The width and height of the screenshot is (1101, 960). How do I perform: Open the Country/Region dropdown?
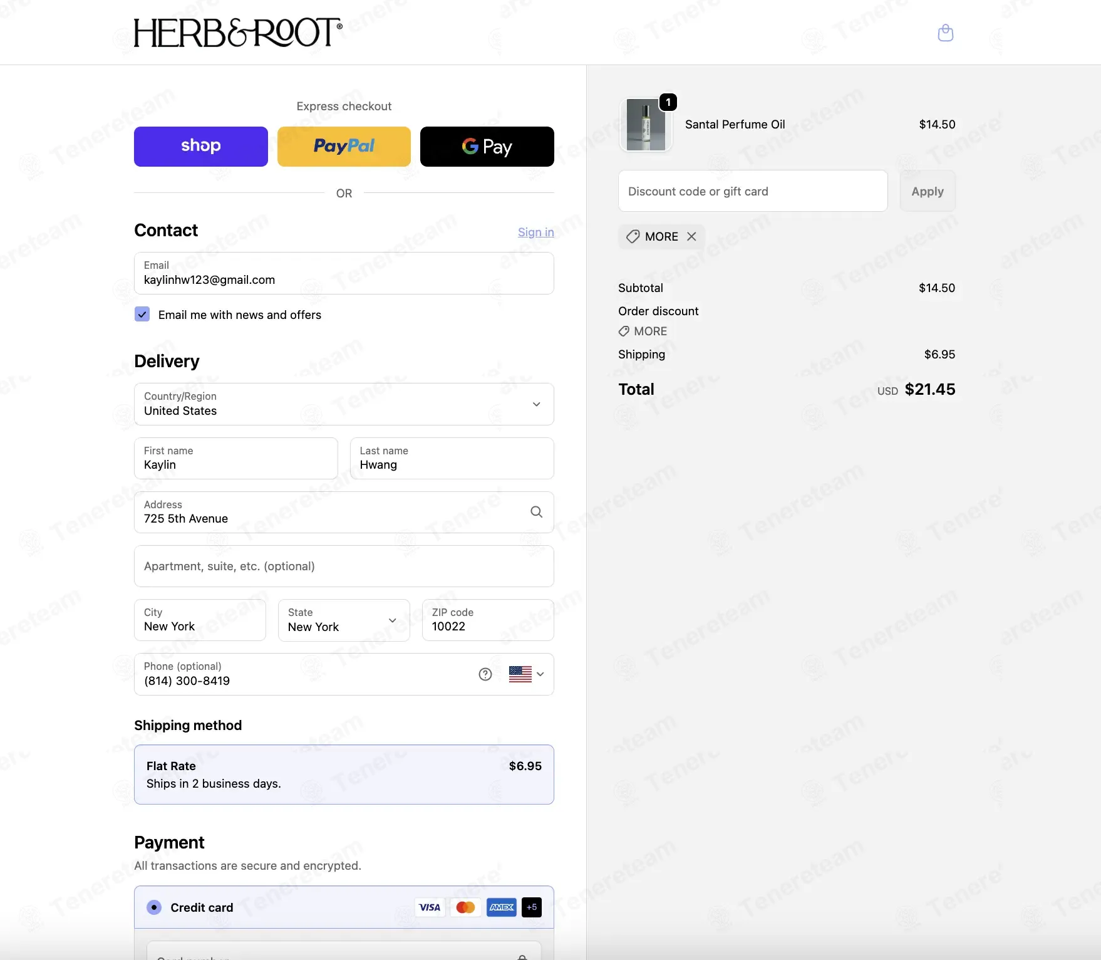(344, 404)
